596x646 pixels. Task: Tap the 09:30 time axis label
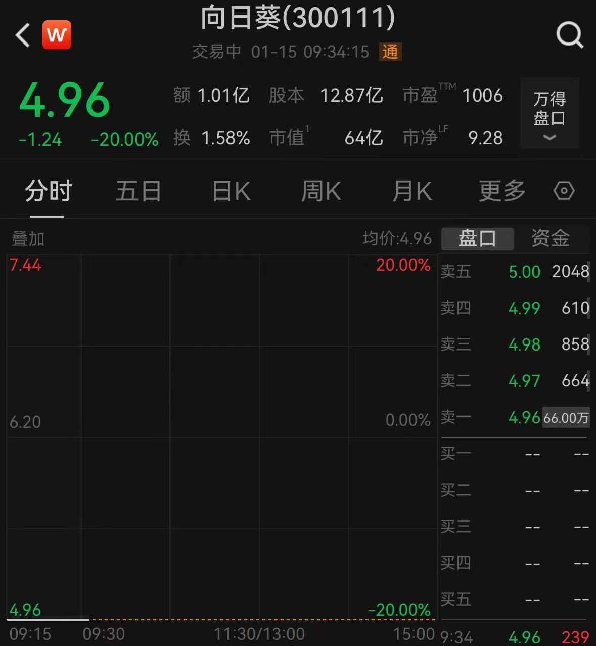104,634
